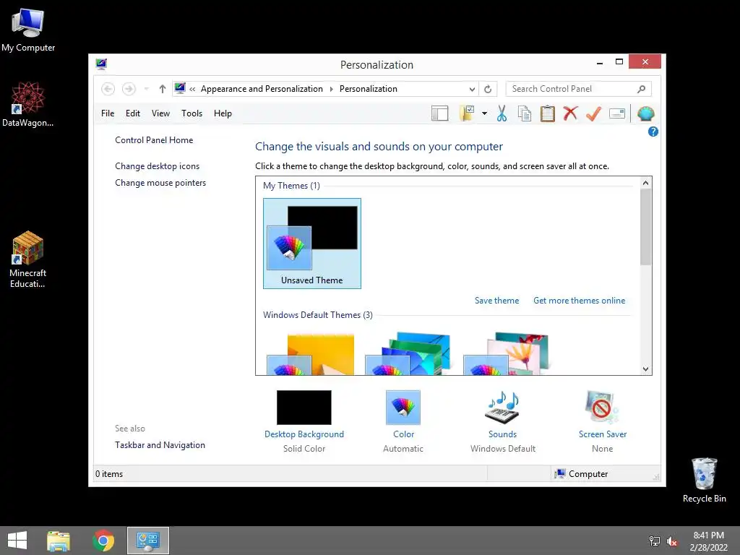This screenshot has width=740, height=555.
Task: Open the Screen Saver settings icon
Action: (602, 408)
